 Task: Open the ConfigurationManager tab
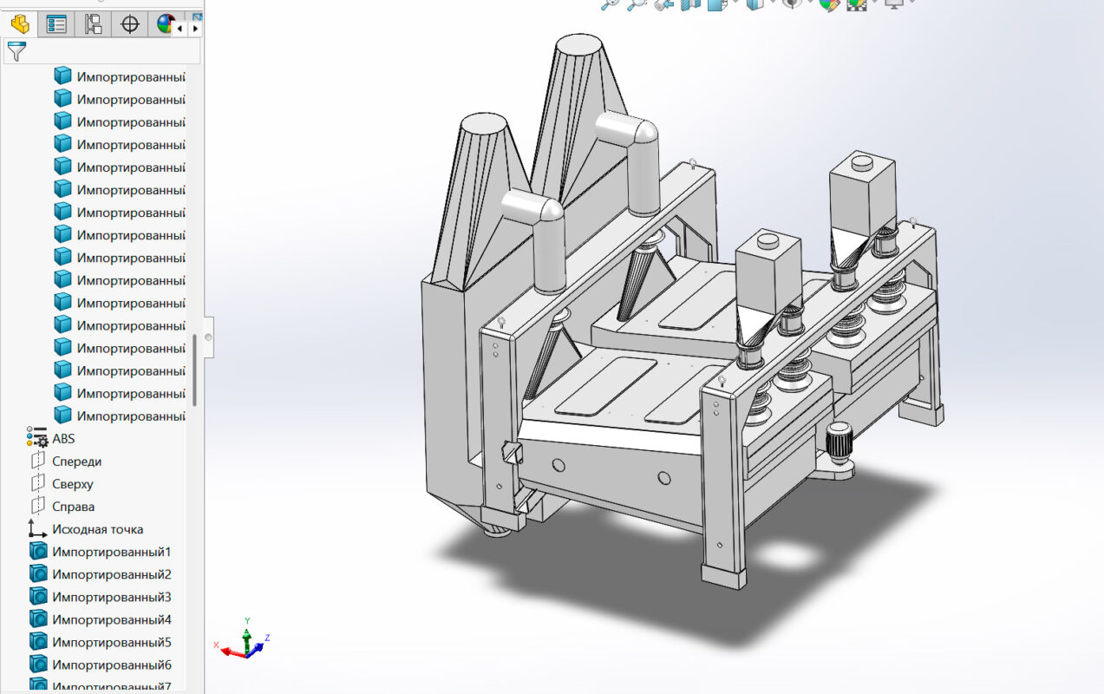point(94,25)
